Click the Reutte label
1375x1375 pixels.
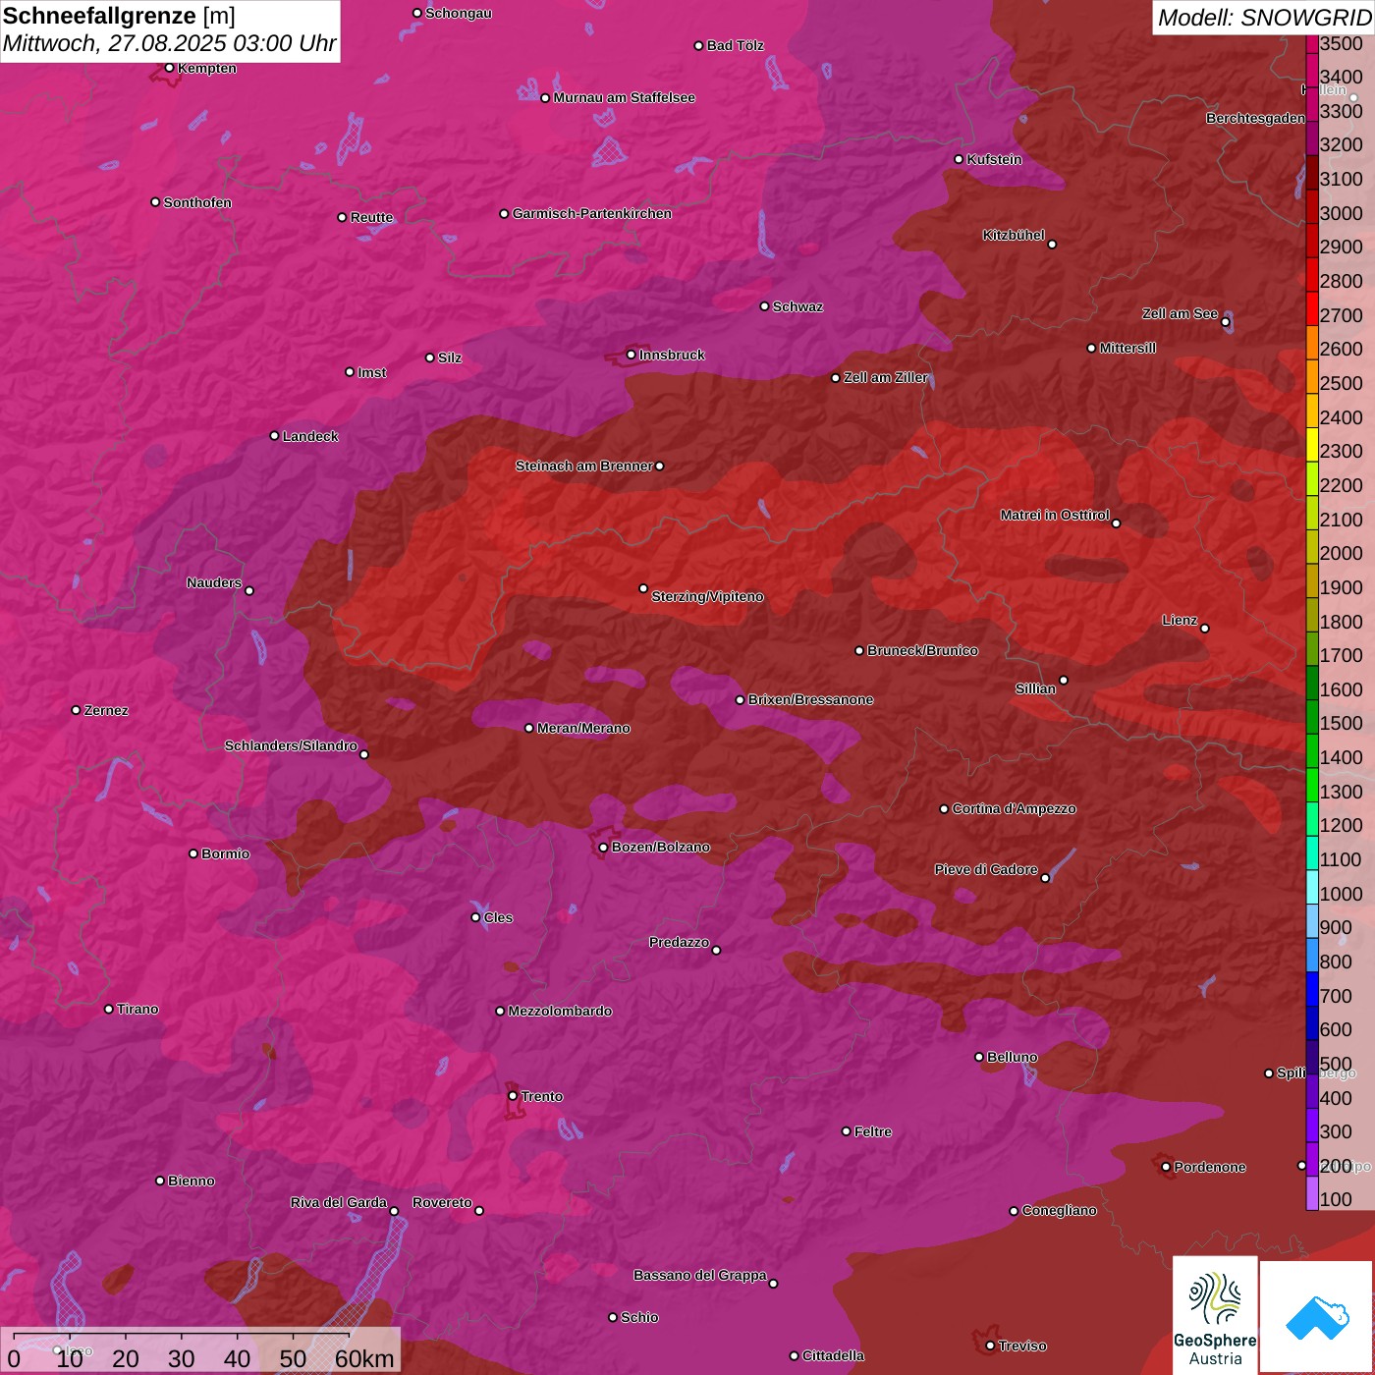click(371, 217)
